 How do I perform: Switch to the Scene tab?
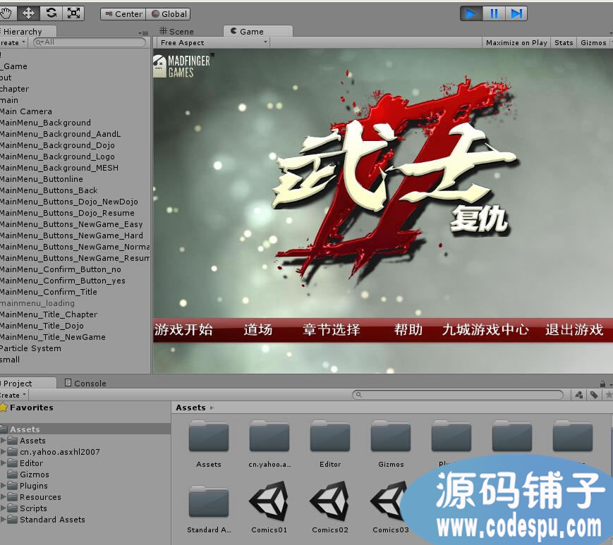coord(177,31)
